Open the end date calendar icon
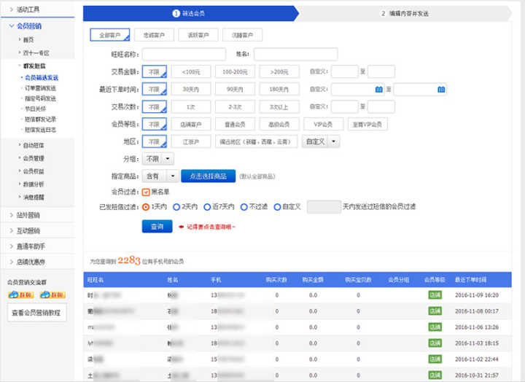This screenshot has height=382, width=525. pyautogui.click(x=440, y=90)
